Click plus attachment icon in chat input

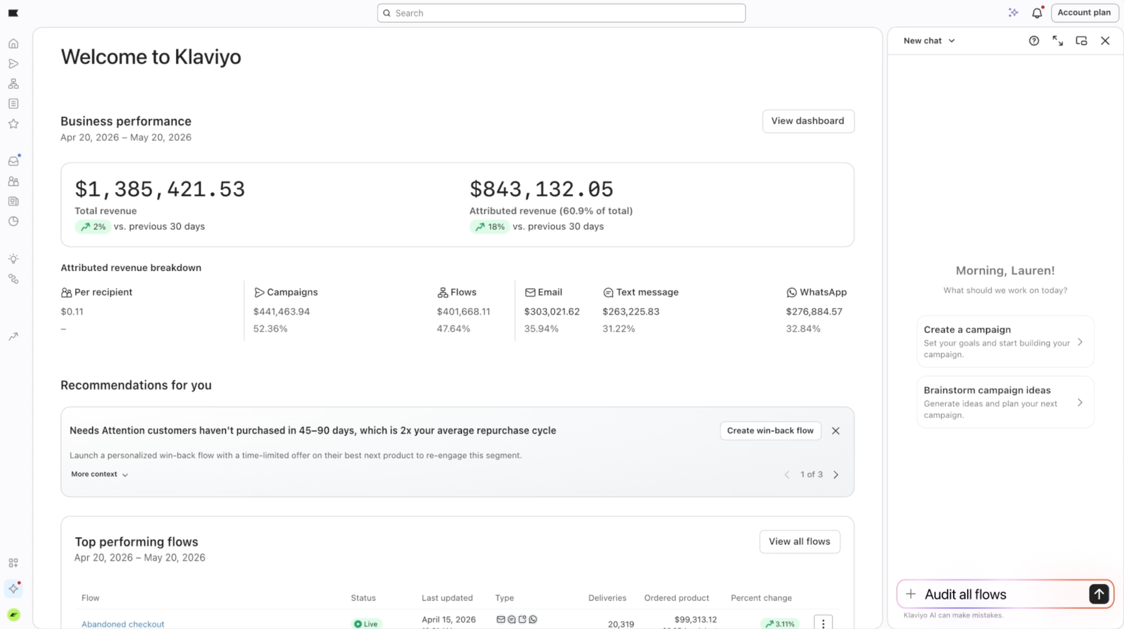point(911,594)
